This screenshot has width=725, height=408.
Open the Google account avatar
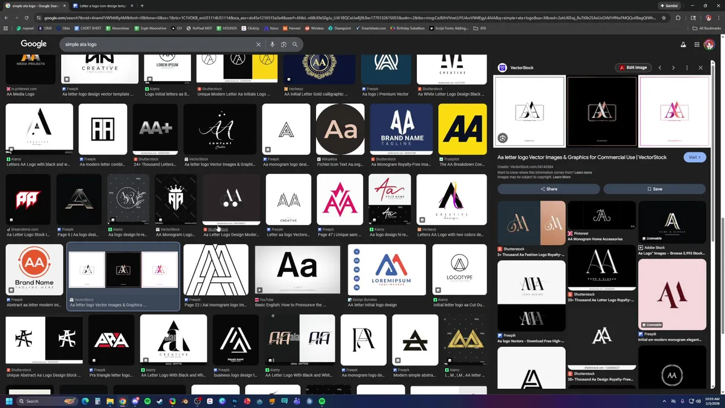point(709,44)
